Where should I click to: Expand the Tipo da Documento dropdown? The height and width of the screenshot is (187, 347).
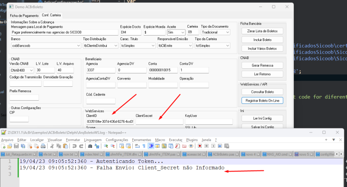[x=216, y=32]
